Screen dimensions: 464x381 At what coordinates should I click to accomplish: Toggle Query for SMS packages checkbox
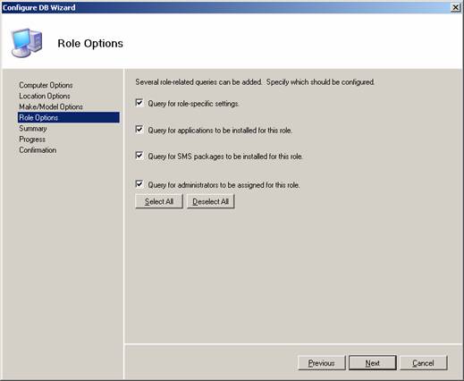click(x=139, y=156)
